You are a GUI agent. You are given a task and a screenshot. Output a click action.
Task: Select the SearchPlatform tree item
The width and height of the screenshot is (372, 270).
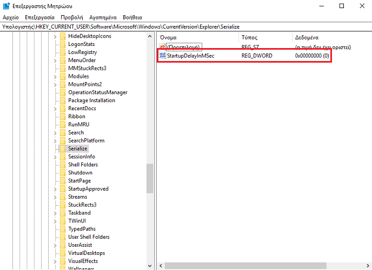[x=87, y=140]
